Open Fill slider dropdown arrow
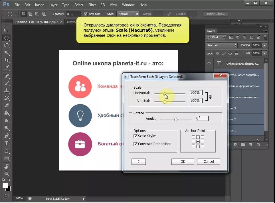Screen dimensions: 275x203 [x=264, y=53]
